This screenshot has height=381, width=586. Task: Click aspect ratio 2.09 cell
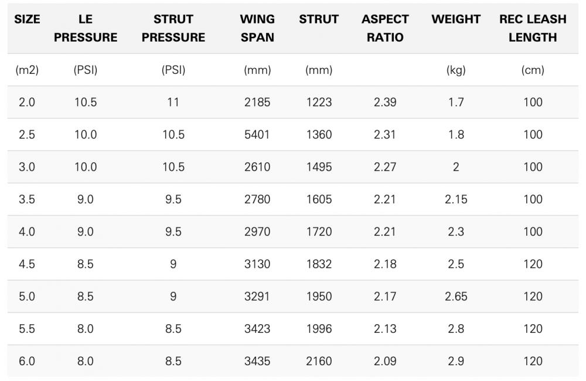point(385,361)
